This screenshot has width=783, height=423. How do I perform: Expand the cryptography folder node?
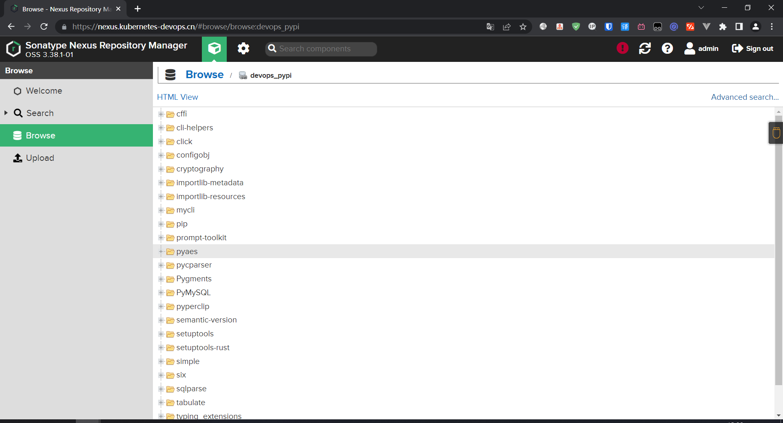point(161,169)
